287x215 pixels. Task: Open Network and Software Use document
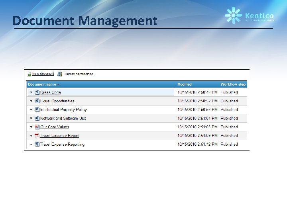[63, 118]
